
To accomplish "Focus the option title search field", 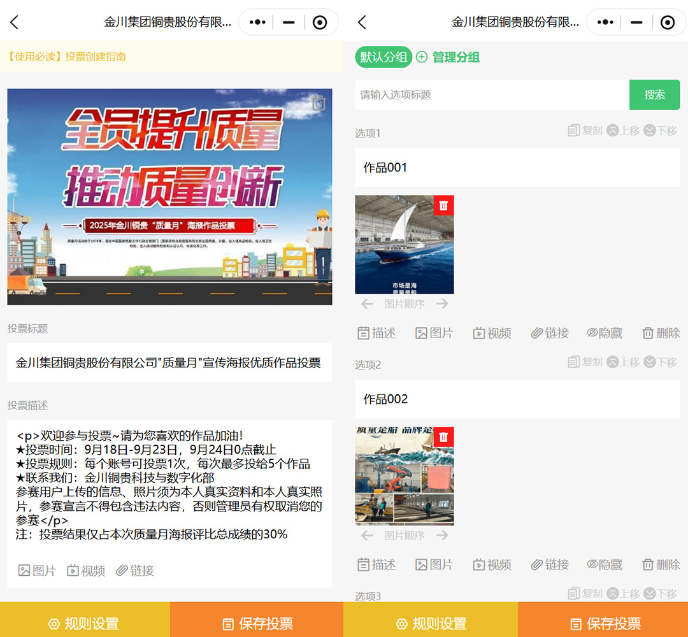I will click(x=492, y=95).
